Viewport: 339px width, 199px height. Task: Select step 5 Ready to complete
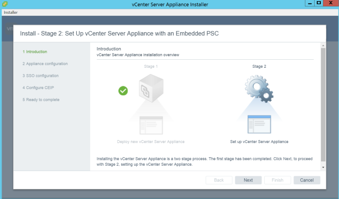[x=41, y=99]
